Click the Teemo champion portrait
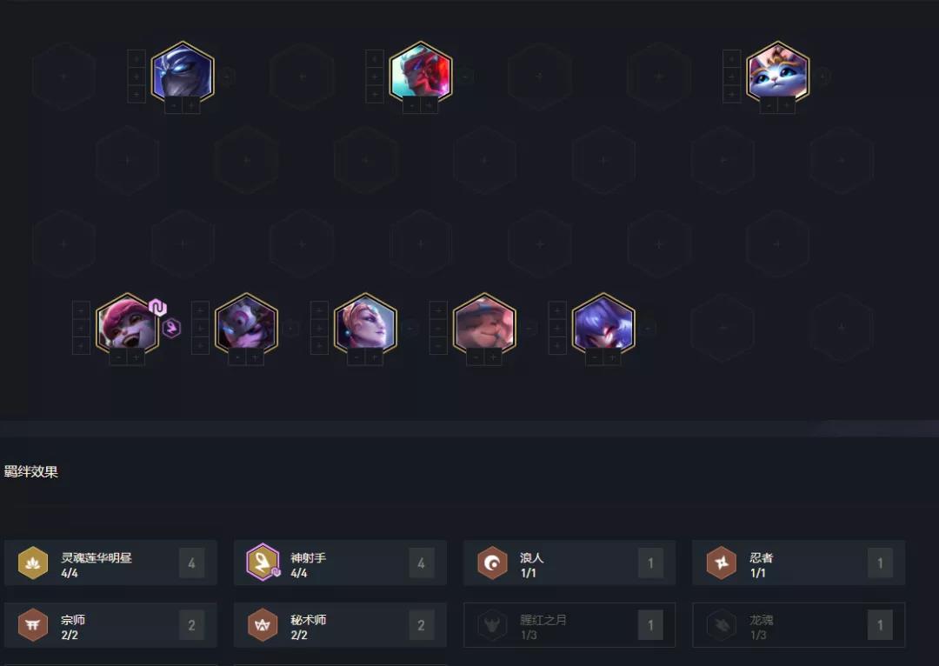 [126, 323]
